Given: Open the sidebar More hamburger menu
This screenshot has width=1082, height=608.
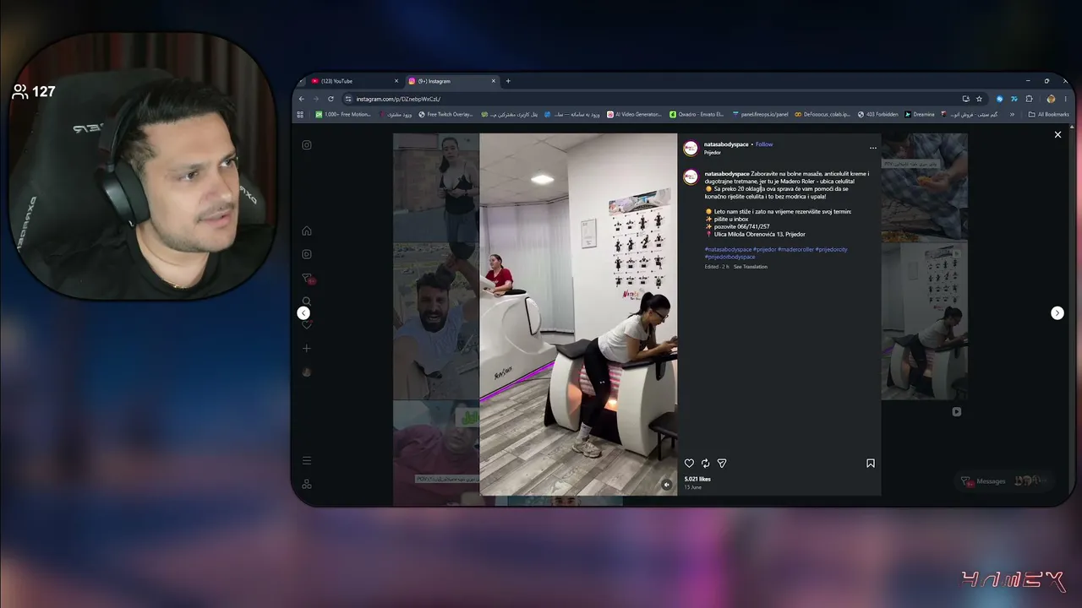Looking at the screenshot, I should click(x=307, y=460).
